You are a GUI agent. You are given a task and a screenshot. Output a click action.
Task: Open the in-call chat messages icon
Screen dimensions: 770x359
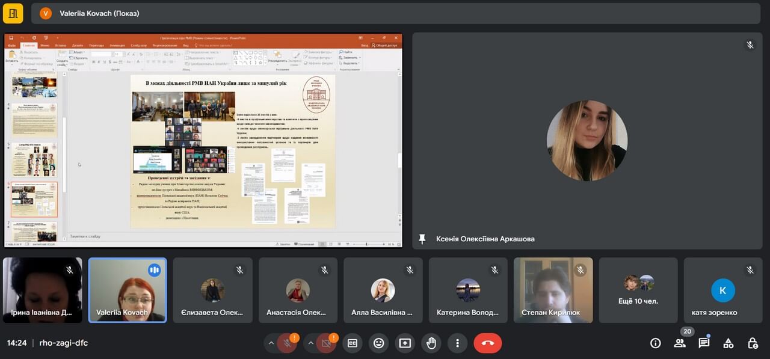pyautogui.click(x=704, y=343)
